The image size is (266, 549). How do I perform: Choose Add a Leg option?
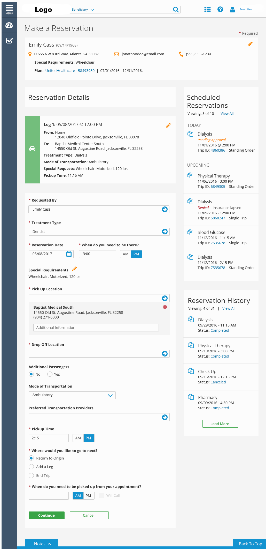pyautogui.click(x=31, y=467)
